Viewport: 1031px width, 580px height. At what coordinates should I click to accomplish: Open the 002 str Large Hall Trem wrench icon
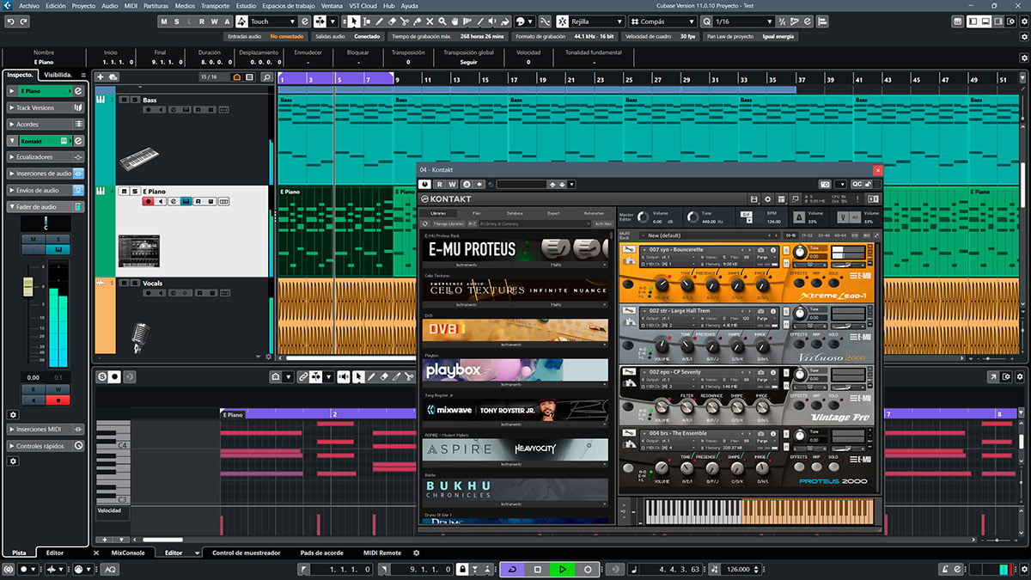pyautogui.click(x=628, y=310)
